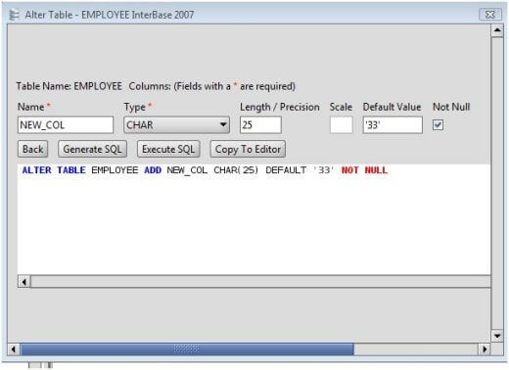Click the bottom horizontal scrollbar left arrow
This screenshot has height=370, width=509.
coord(14,349)
